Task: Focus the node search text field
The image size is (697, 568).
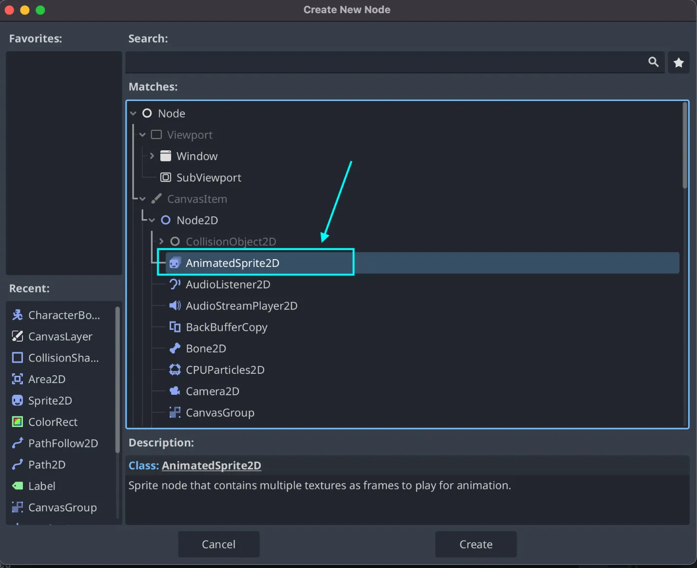Action: (x=385, y=62)
